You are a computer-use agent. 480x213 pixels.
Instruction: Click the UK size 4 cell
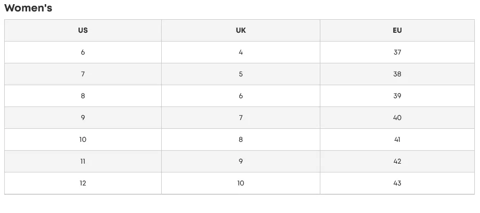point(241,52)
